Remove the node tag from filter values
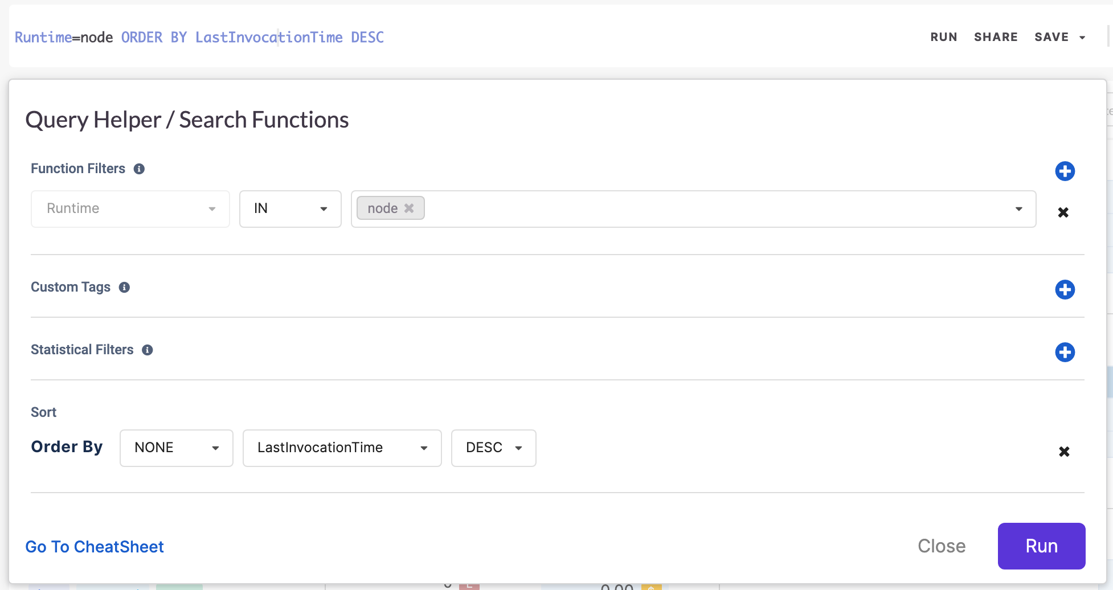 click(x=409, y=208)
